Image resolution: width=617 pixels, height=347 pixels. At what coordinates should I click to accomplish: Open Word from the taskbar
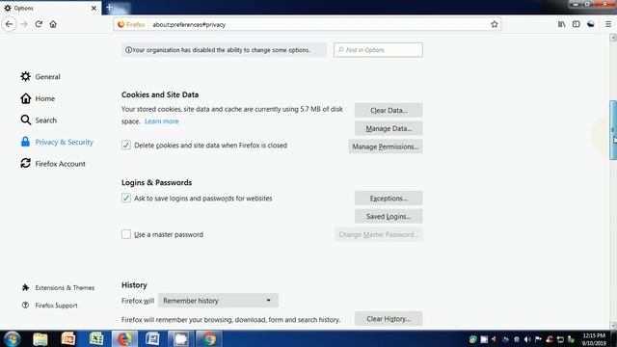coord(152,338)
